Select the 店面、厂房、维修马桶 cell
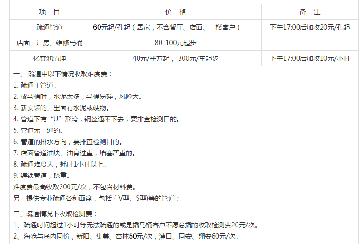The height and width of the screenshot is (249, 361). point(49,43)
